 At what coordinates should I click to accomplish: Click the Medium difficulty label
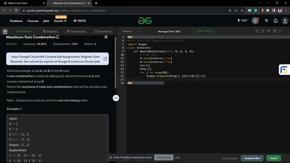point(12,44)
